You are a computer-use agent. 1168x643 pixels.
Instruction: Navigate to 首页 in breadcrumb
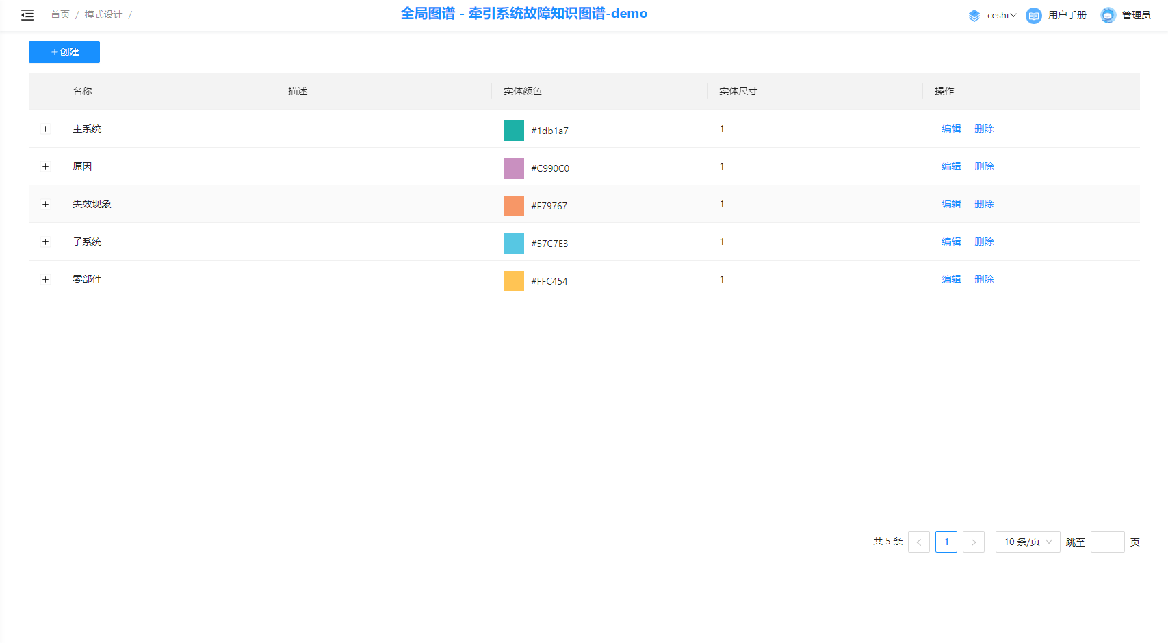pos(60,14)
